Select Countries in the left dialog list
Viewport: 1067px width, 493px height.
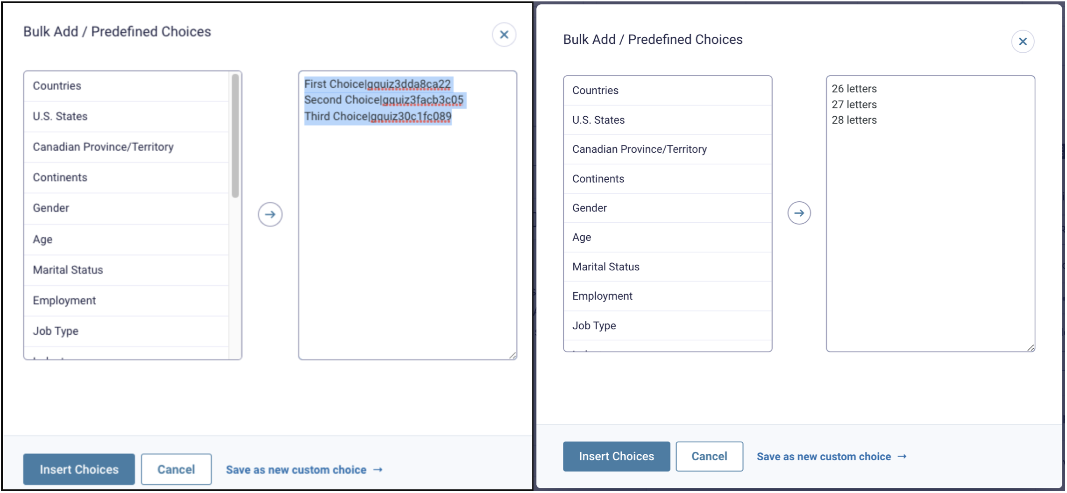click(x=57, y=86)
